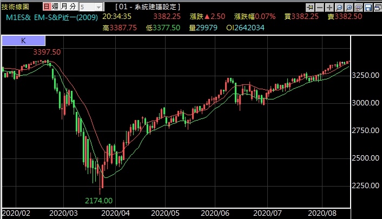Click the K chart panel label
This screenshot has height=219, width=382.
[24, 41]
